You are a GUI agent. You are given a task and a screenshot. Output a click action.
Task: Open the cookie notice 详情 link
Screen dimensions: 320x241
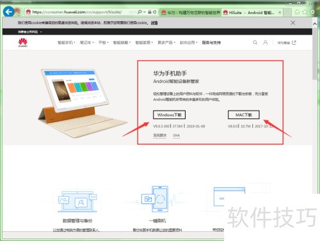click(x=154, y=23)
